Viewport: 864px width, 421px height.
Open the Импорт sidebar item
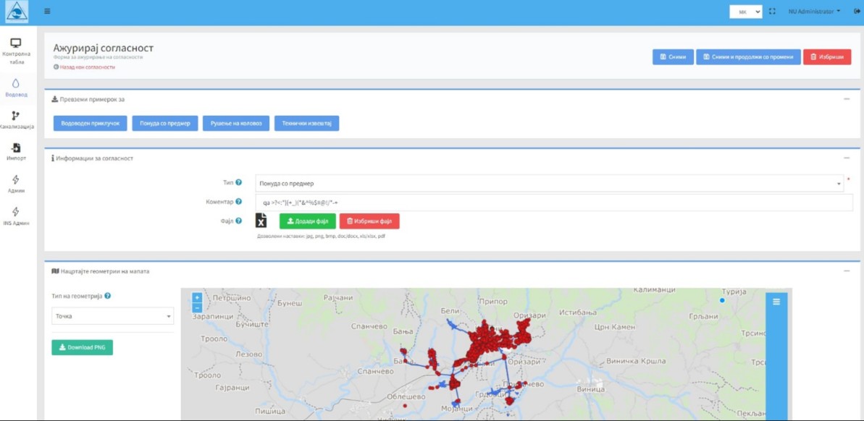pyautogui.click(x=16, y=152)
